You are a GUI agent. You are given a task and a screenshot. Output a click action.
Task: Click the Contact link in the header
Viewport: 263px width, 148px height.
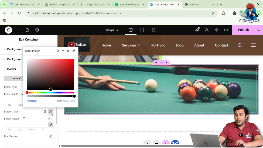(x=221, y=45)
